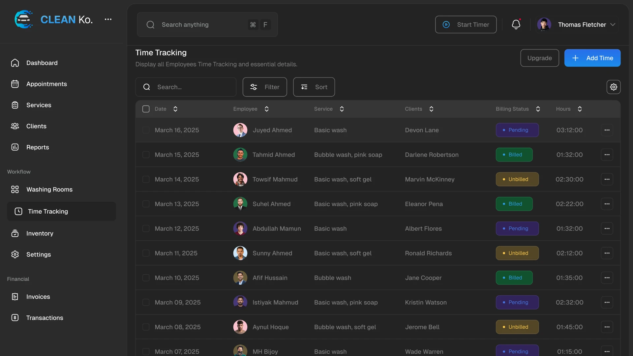Open the Invoices page

click(38, 297)
